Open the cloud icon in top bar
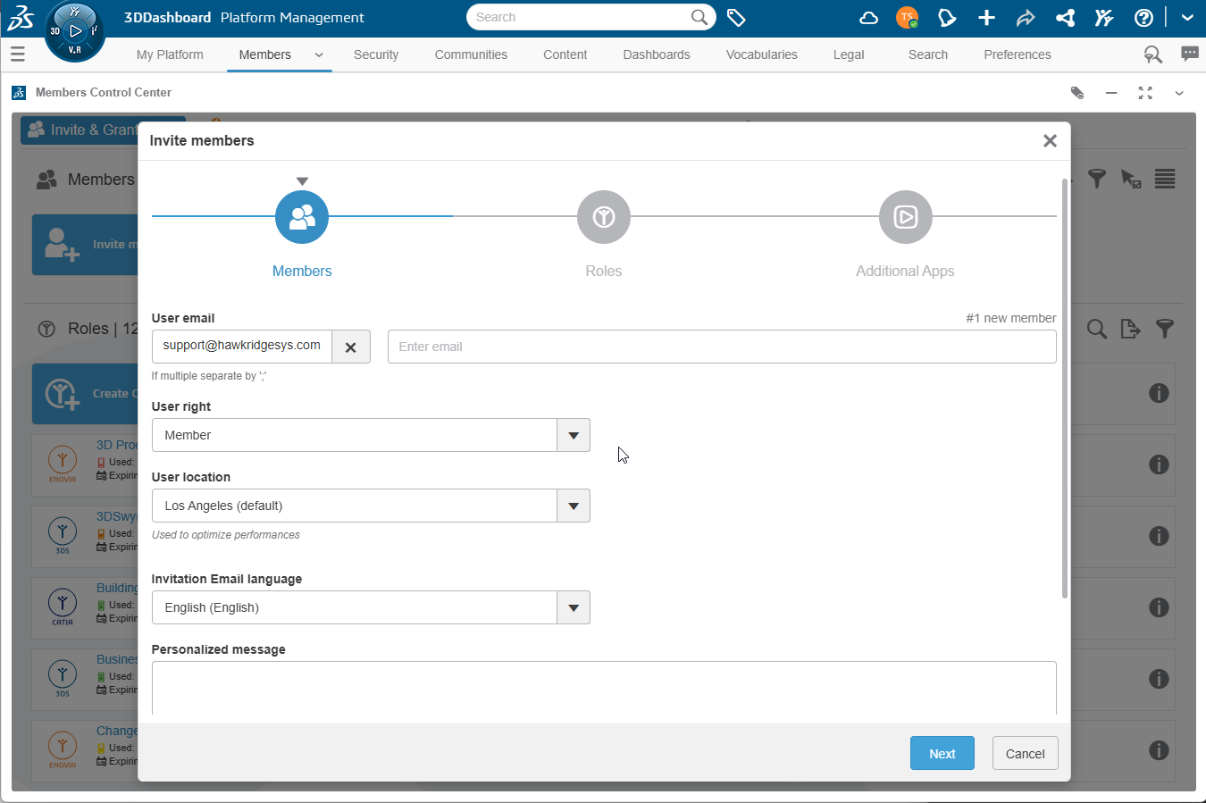Image resolution: width=1206 pixels, height=803 pixels. [x=868, y=18]
